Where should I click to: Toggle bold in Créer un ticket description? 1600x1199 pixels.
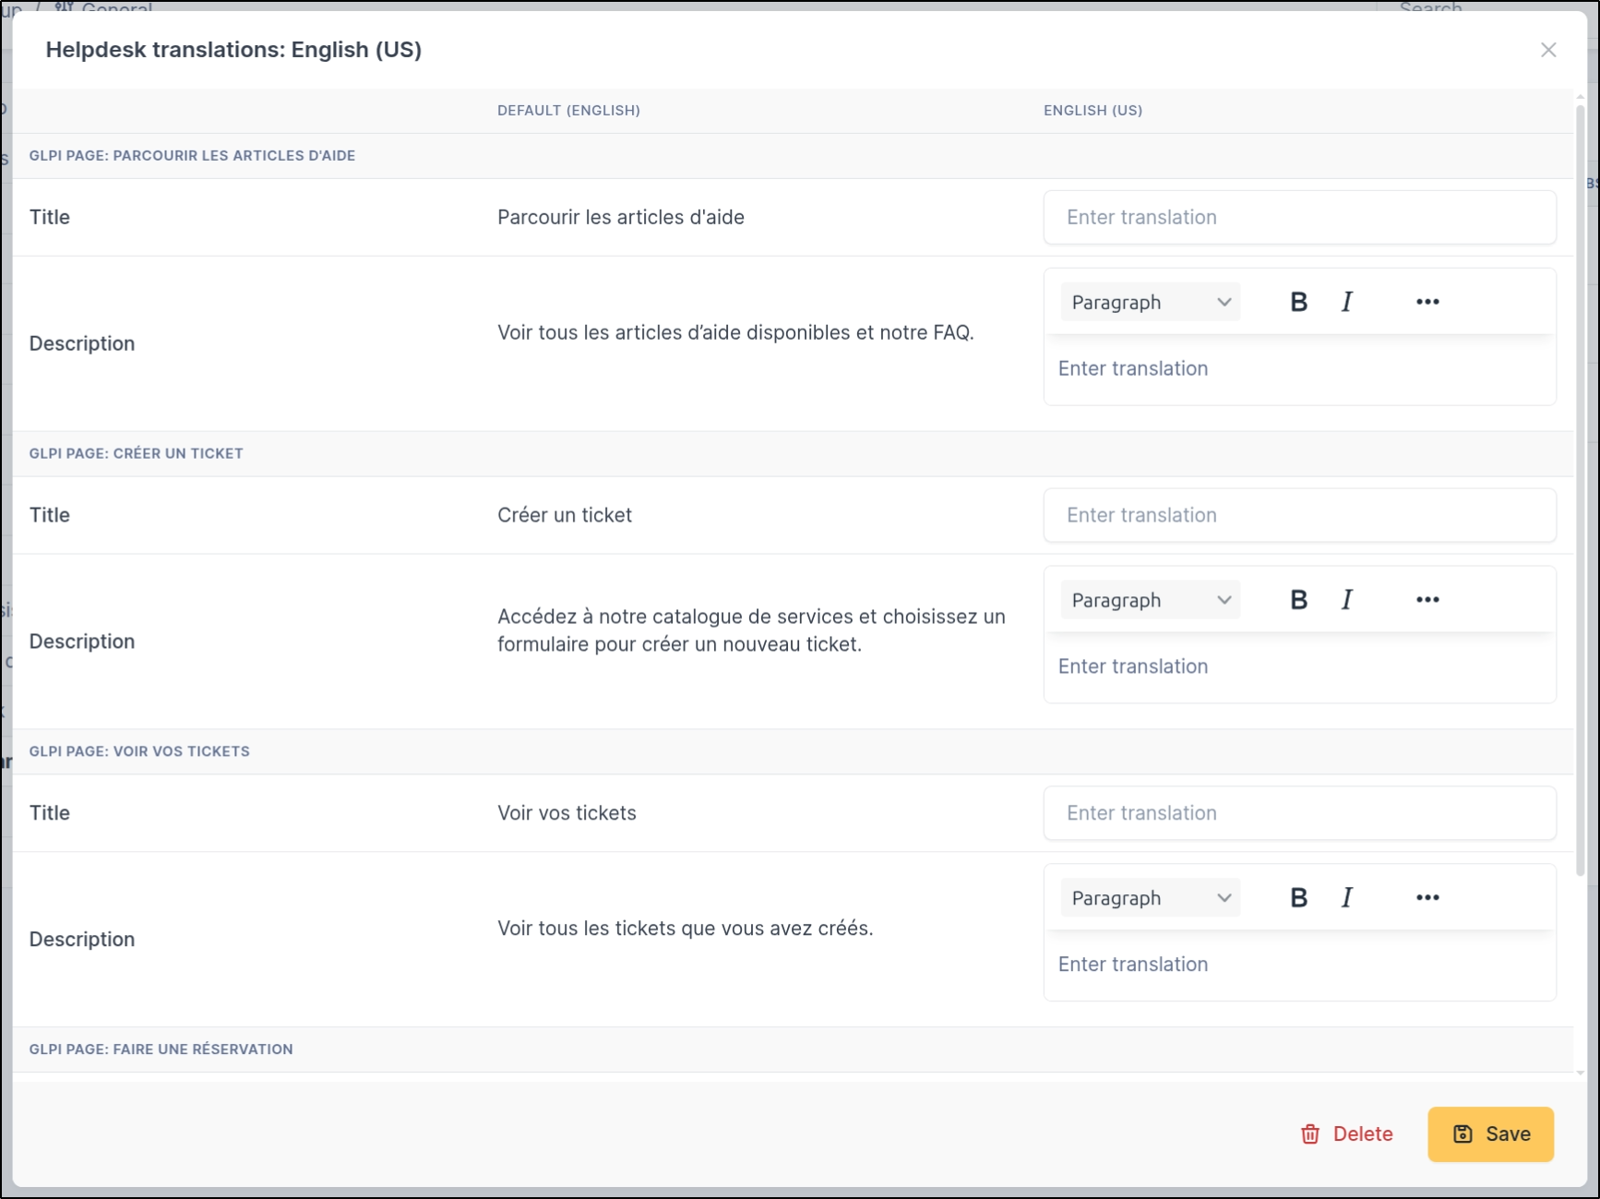(x=1298, y=600)
